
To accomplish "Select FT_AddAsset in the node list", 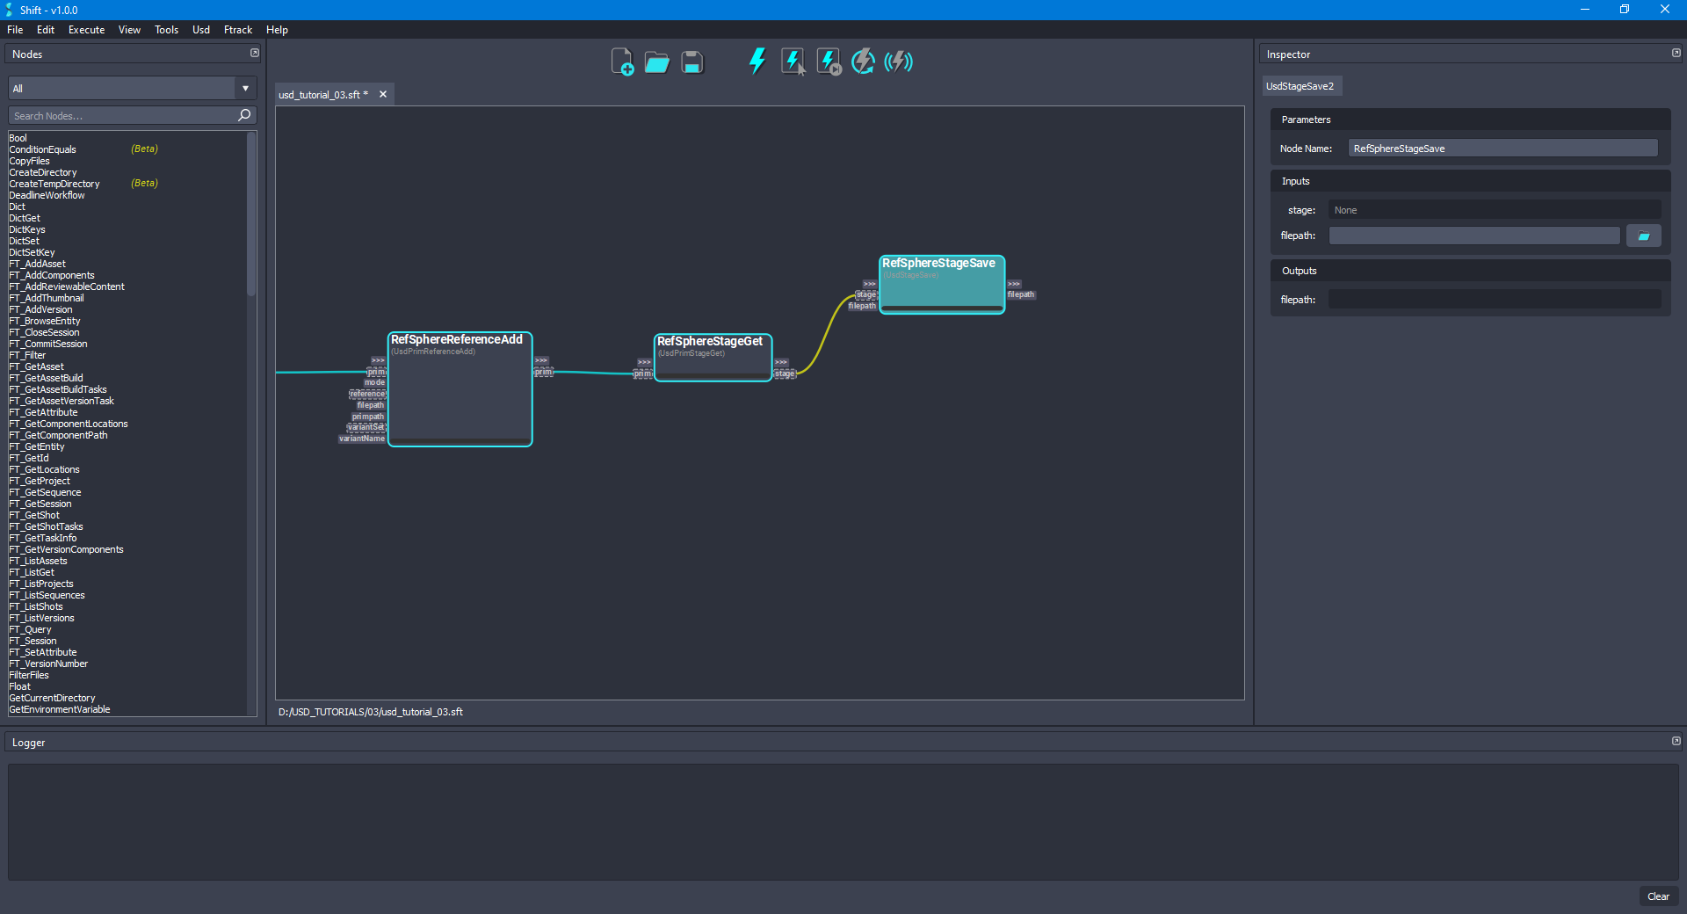I will pyautogui.click(x=37, y=264).
